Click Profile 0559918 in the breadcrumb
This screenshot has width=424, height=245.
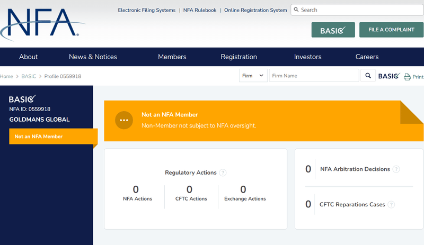point(63,76)
